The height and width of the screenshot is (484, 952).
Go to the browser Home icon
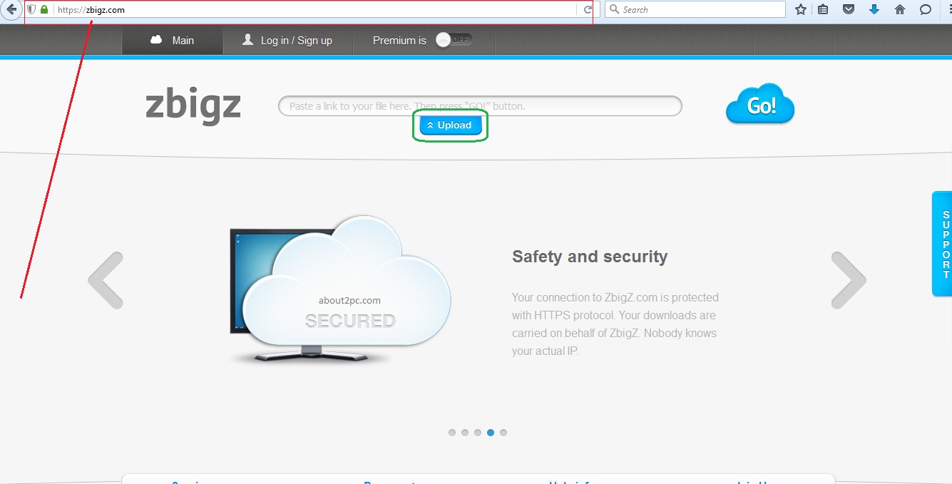pyautogui.click(x=900, y=10)
